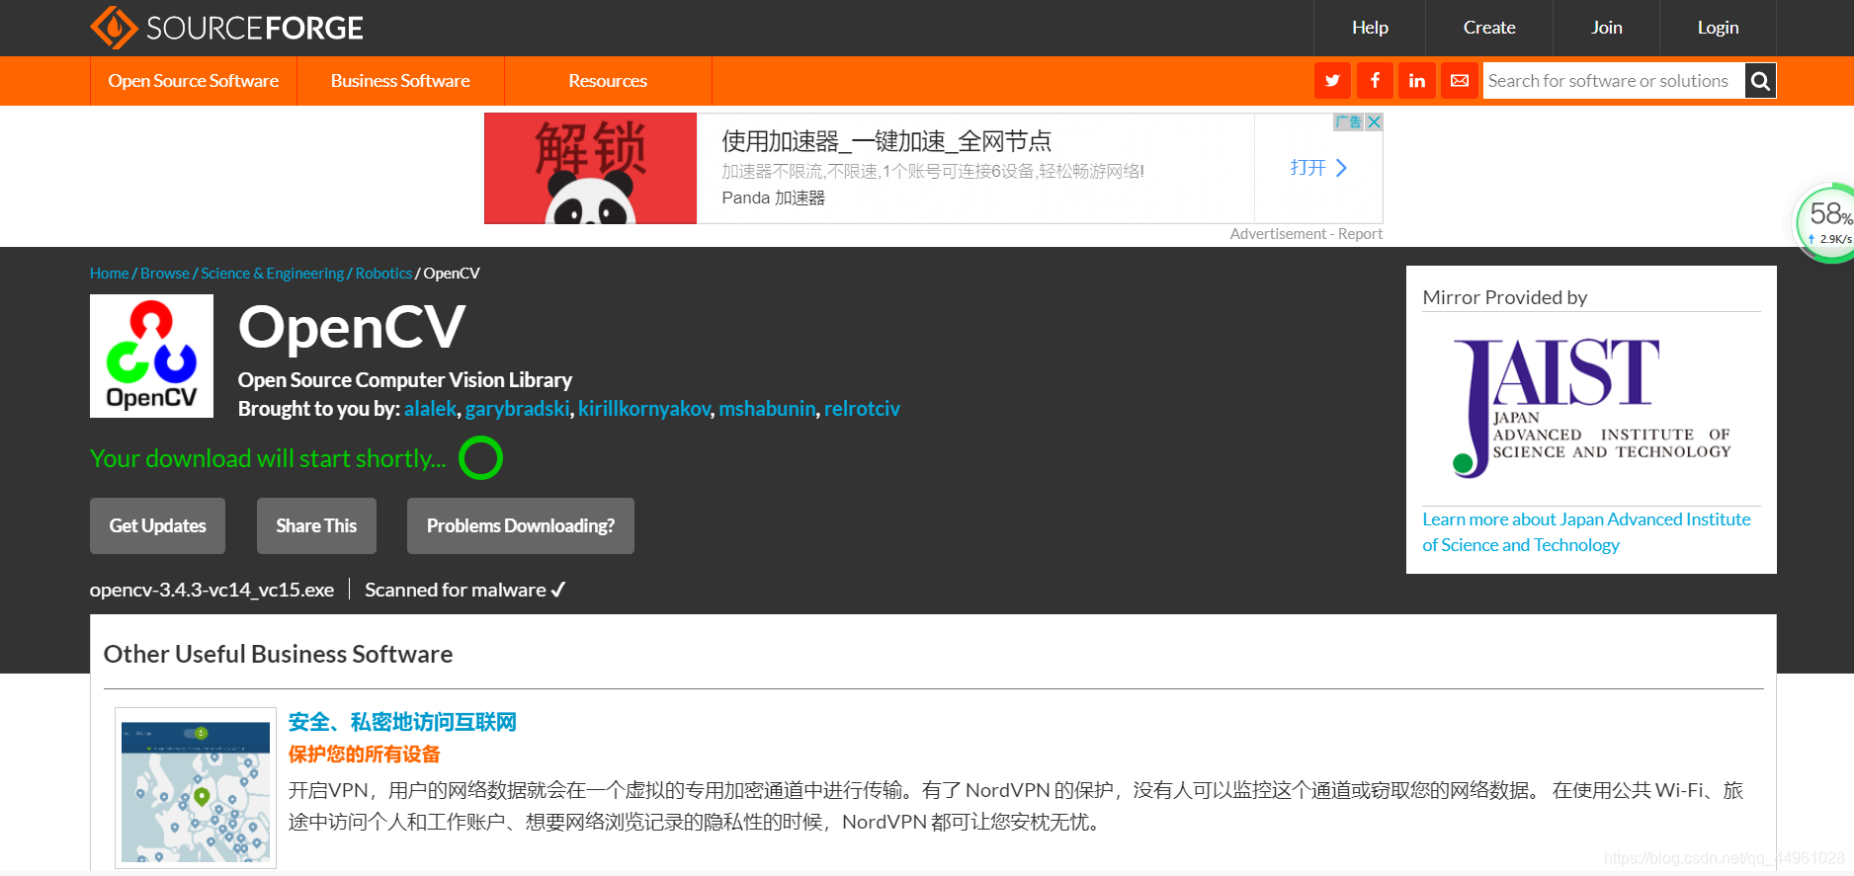Click the Share This button

pyautogui.click(x=316, y=525)
